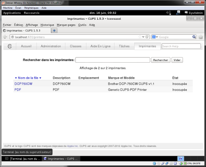Open the DCP750CW printer link
This screenshot has width=206, height=167.
point(23,84)
